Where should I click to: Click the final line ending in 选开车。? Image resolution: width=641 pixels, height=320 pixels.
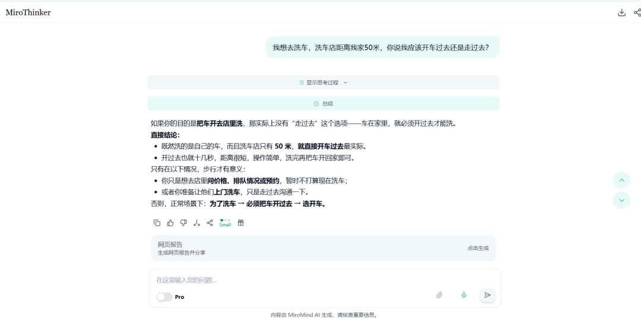coord(239,204)
